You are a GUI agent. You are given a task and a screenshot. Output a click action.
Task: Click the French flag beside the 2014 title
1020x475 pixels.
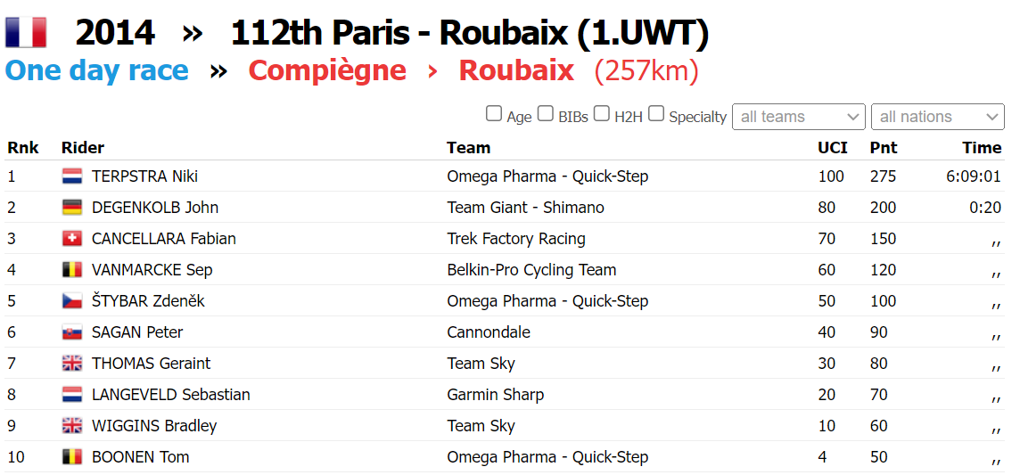(x=26, y=33)
